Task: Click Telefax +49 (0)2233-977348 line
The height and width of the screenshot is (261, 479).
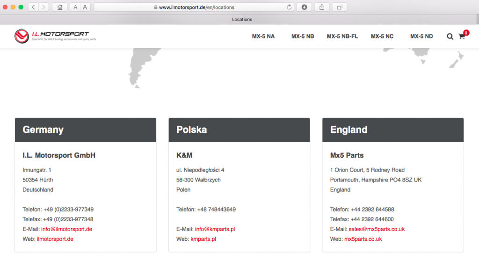Action: [x=58, y=219]
